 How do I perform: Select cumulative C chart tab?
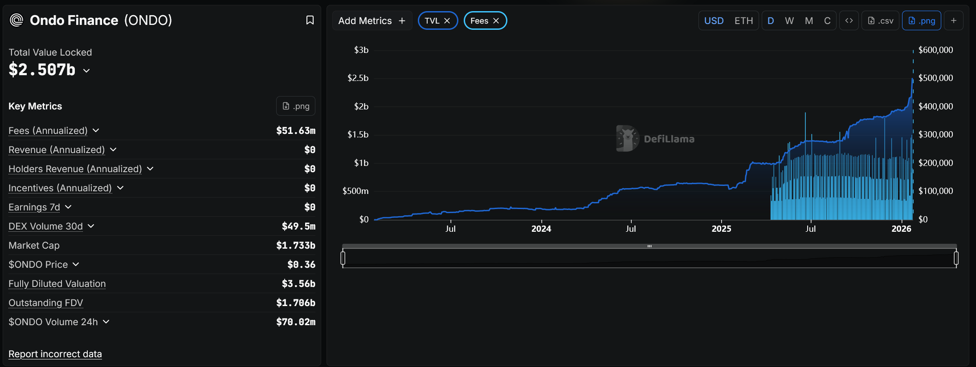(x=827, y=21)
